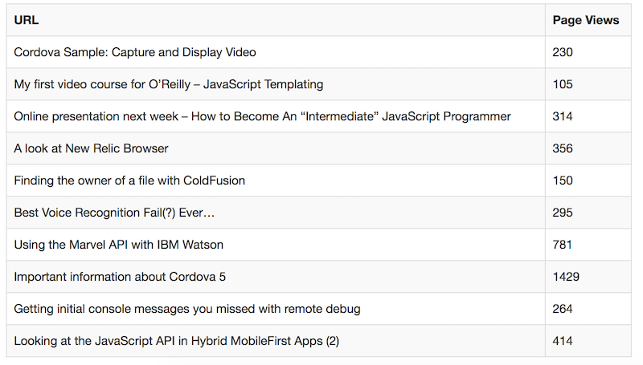This screenshot has height=365, width=643.
Task: Select Important information about Cordova 5
Action: click(120, 277)
